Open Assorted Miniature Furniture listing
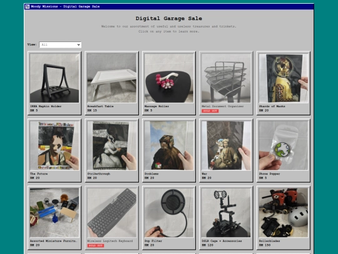Image resolution: width=338 pixels, height=254 pixels. tap(54, 218)
